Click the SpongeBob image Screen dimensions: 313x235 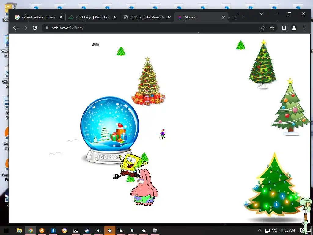(x=130, y=166)
